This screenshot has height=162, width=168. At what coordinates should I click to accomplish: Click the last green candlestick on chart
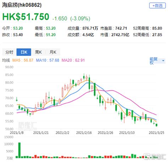pos(157,125)
